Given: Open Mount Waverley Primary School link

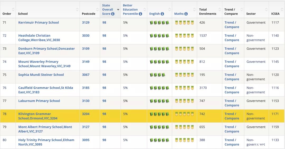Looking at the screenshot, I should click(x=44, y=64).
